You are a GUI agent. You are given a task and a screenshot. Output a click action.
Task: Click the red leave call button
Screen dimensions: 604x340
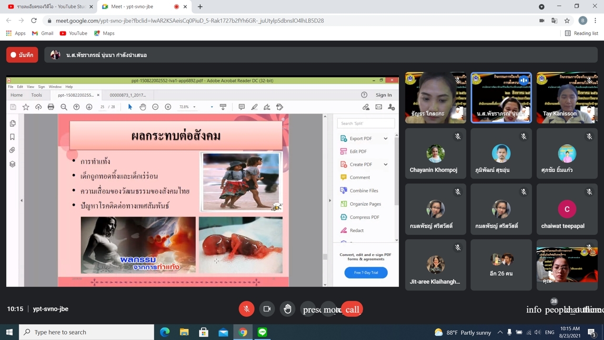352,310
